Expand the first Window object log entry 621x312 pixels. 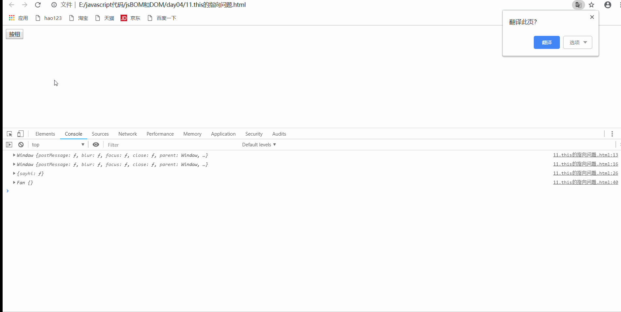[x=14, y=155]
